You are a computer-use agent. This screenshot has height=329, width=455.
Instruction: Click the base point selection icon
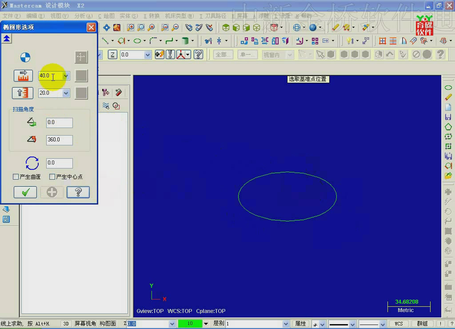(x=25, y=57)
